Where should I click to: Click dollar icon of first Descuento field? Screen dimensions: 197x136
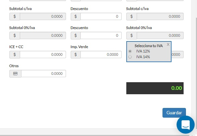pos(75,16)
